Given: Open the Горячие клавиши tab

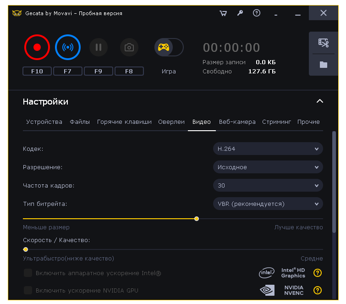Looking at the screenshot, I should pyautogui.click(x=124, y=122).
